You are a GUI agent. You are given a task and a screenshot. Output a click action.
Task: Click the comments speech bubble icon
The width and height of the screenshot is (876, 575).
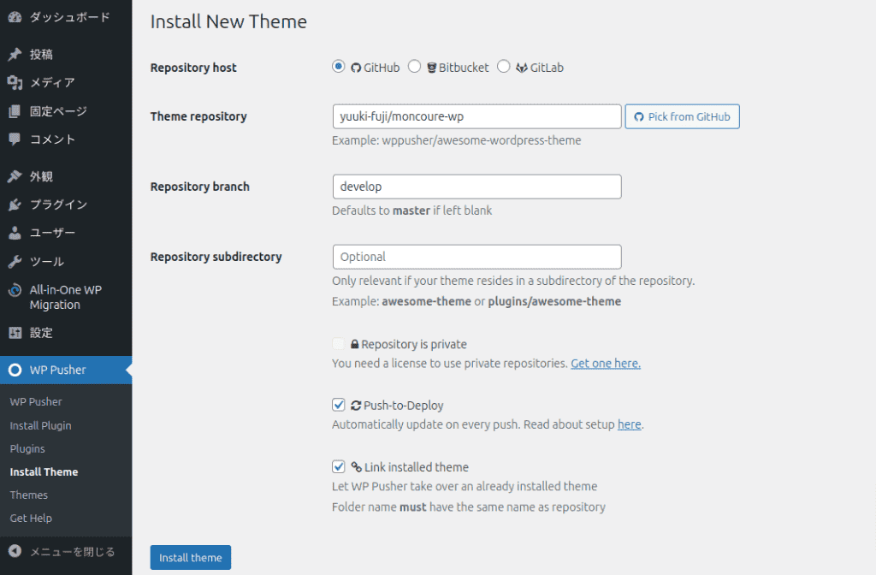tap(15, 139)
